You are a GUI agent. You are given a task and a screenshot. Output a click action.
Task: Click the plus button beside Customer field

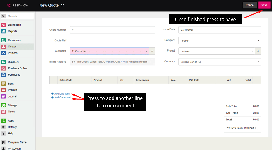(x=152, y=51)
